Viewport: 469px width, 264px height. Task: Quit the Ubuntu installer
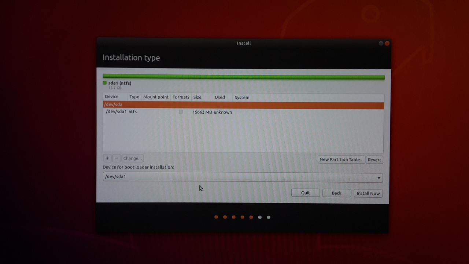pyautogui.click(x=305, y=193)
